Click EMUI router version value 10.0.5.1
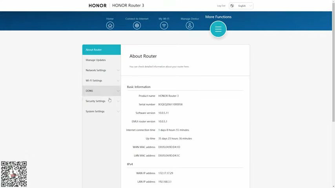 click(162, 121)
